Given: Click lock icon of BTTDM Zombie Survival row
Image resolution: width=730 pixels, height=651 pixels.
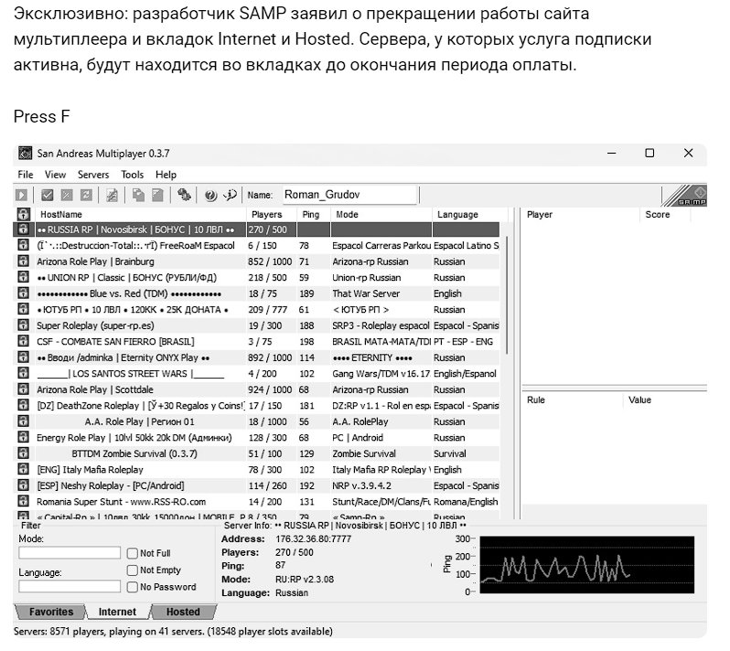Looking at the screenshot, I should tap(23, 454).
